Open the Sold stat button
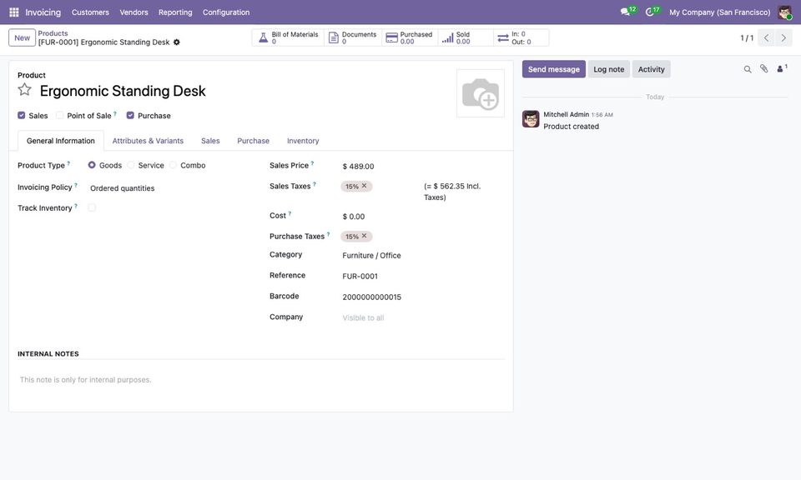Viewport: 801px width, 480px height. coord(466,37)
